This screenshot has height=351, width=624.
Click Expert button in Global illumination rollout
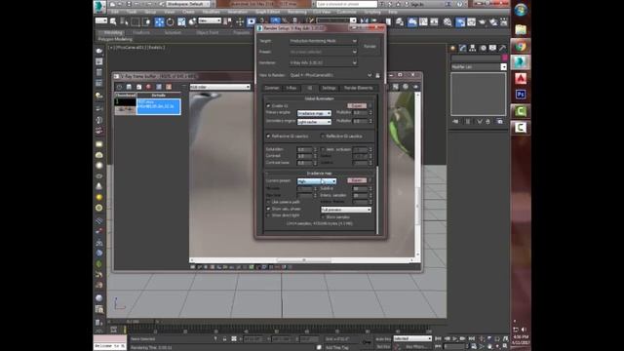pos(357,106)
